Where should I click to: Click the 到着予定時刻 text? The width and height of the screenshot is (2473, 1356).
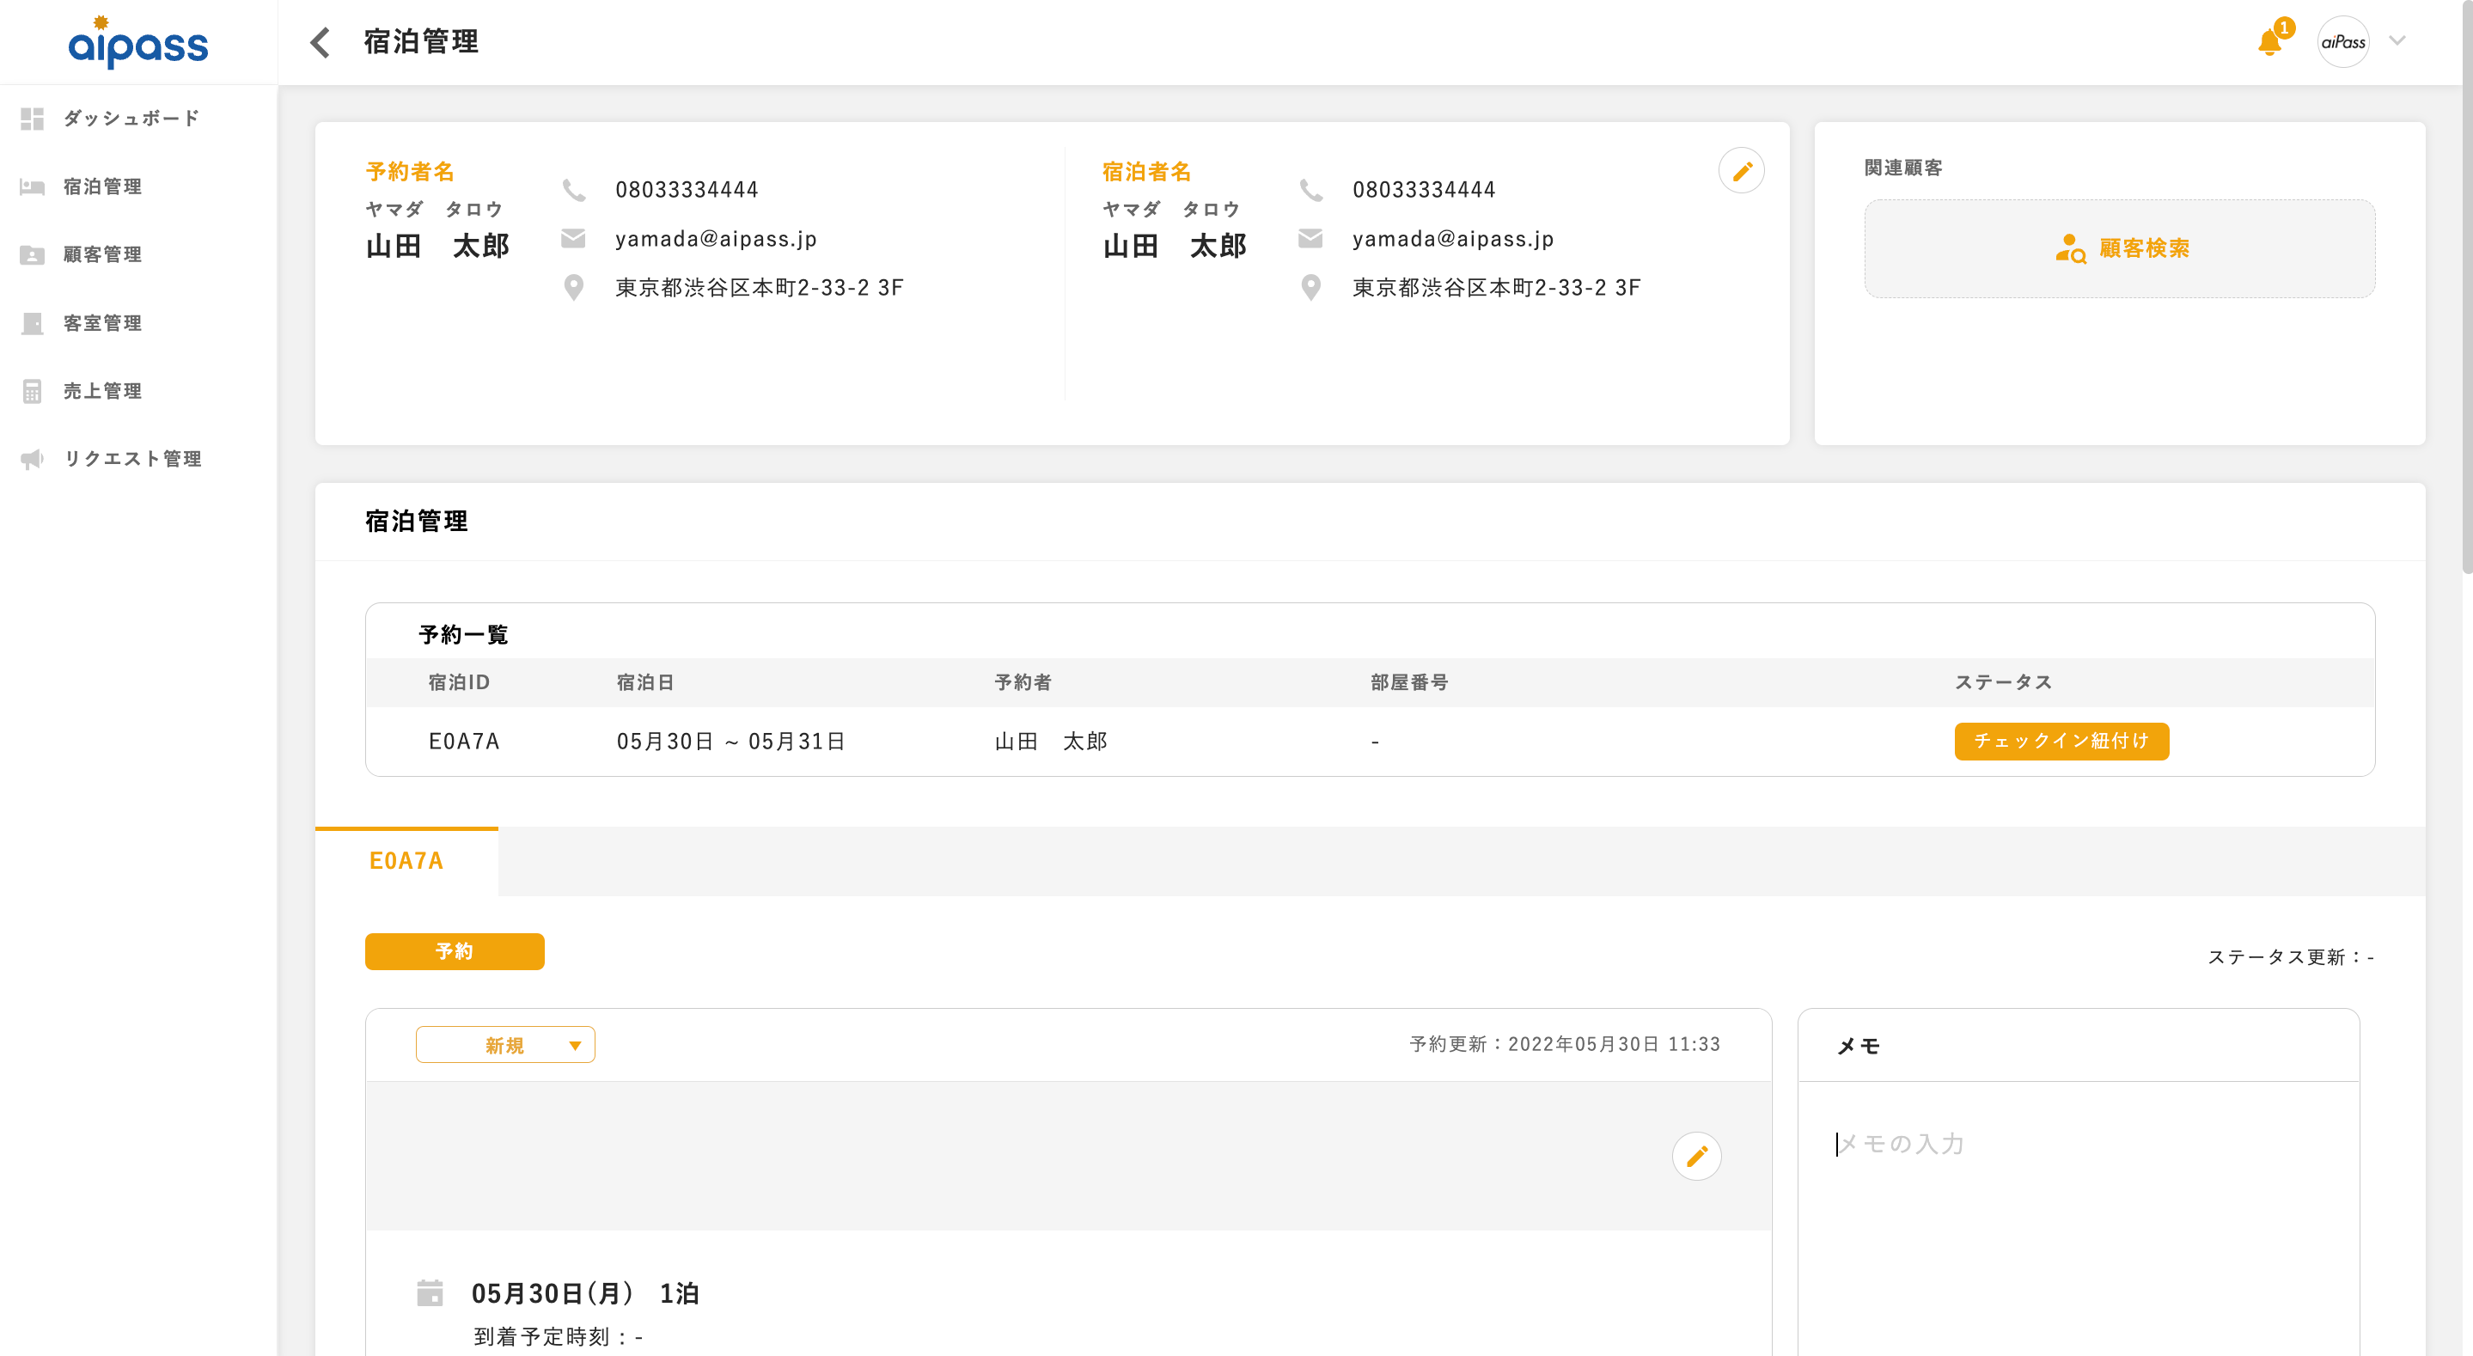click(558, 1337)
